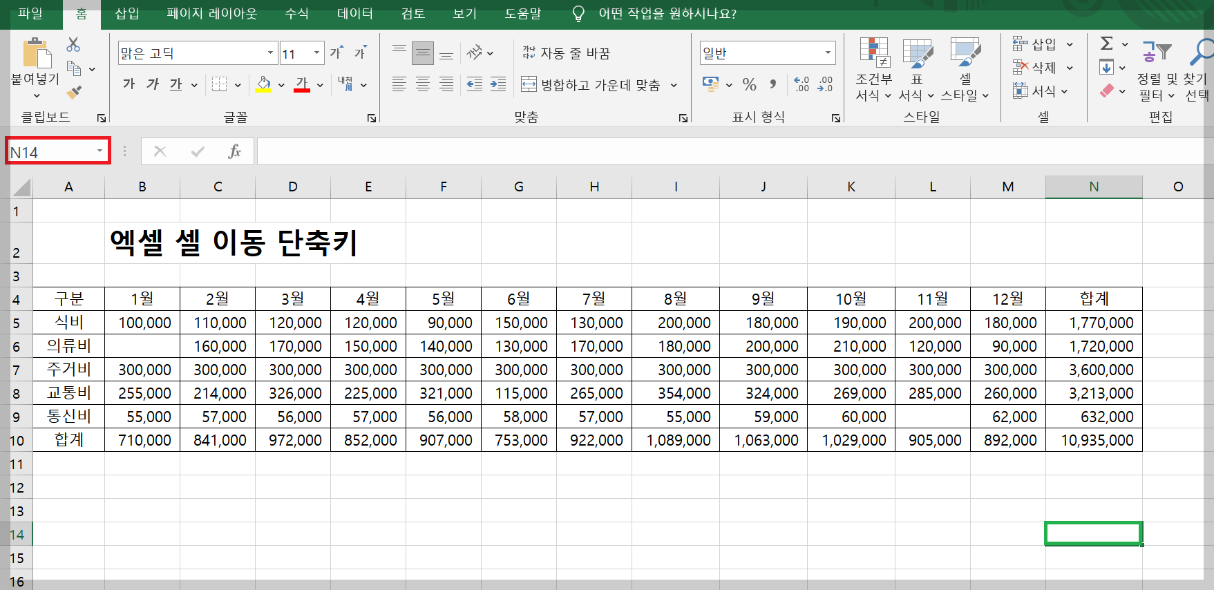Toggle wrap text (자동 줄 바꿈)
The width and height of the screenshot is (1214, 590).
[566, 53]
